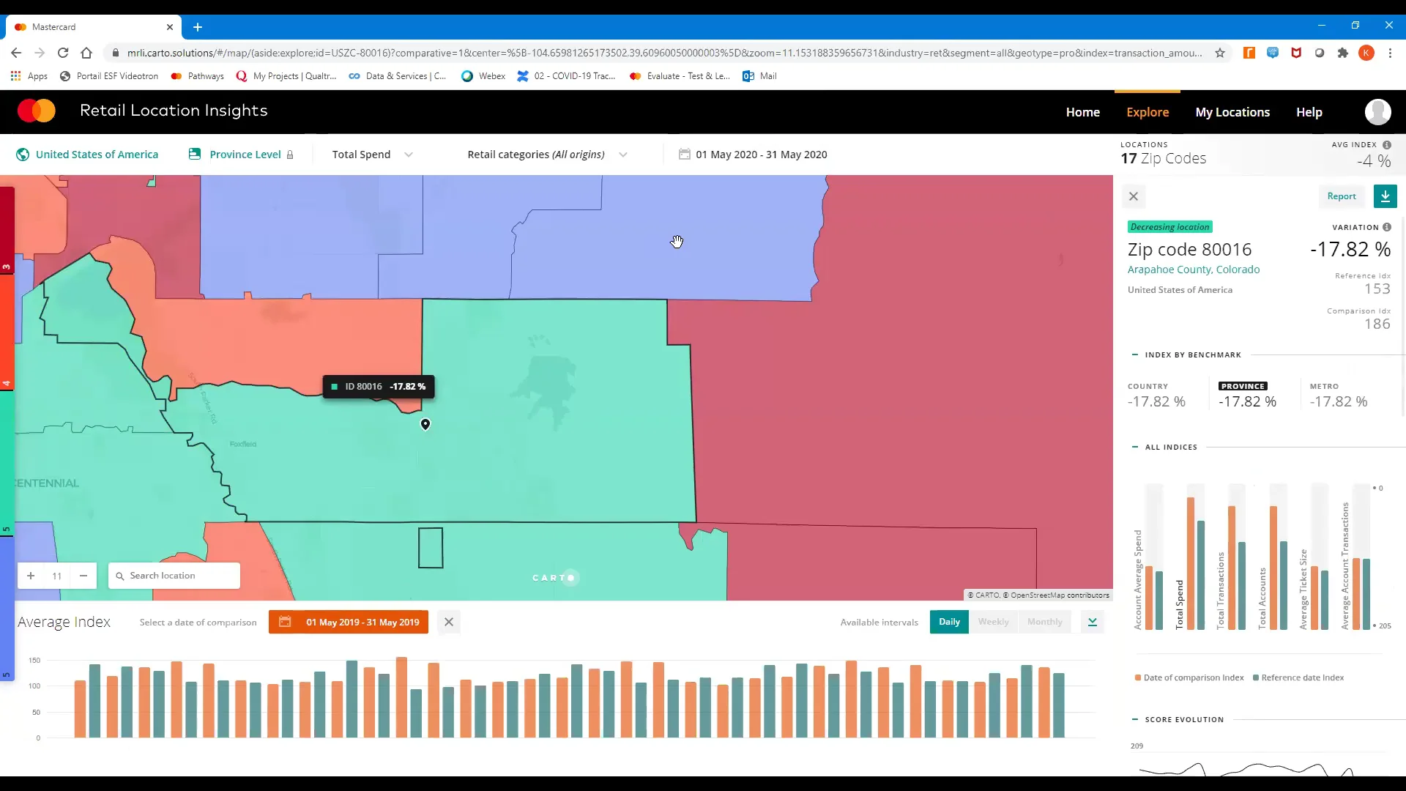This screenshot has height=791, width=1406.
Task: Open the user profile avatar menu
Action: coord(1379,111)
